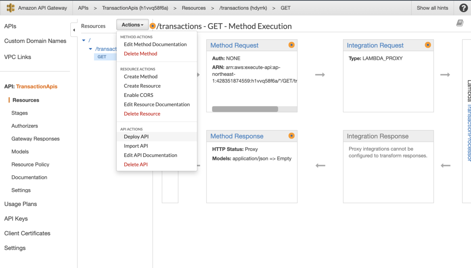Click orange hint dot on Method Response
471x268 pixels.
pyautogui.click(x=291, y=136)
